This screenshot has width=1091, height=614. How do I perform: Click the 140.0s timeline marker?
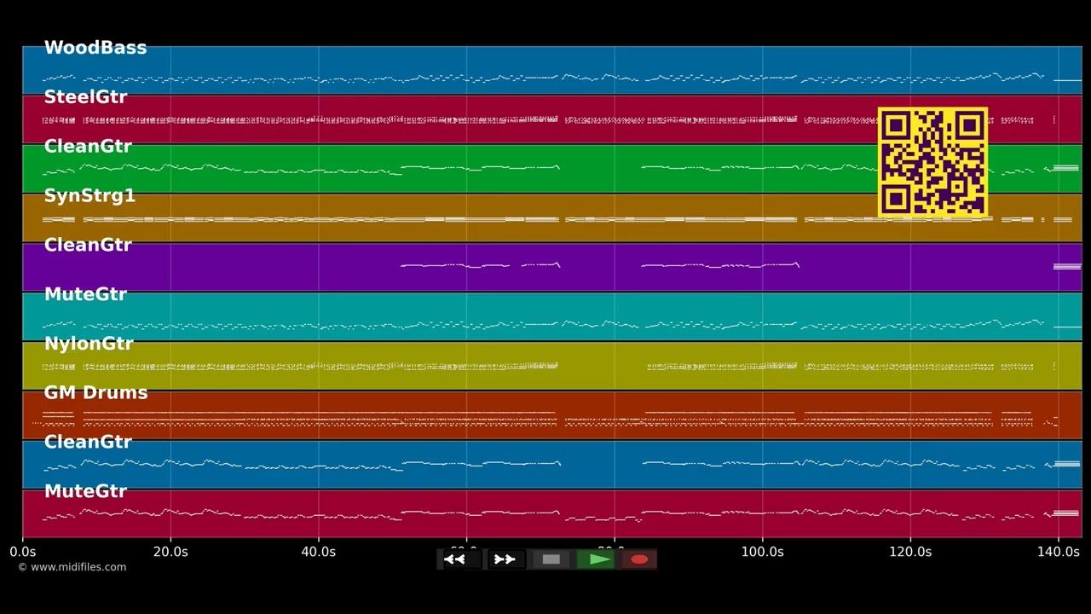[x=1059, y=552]
